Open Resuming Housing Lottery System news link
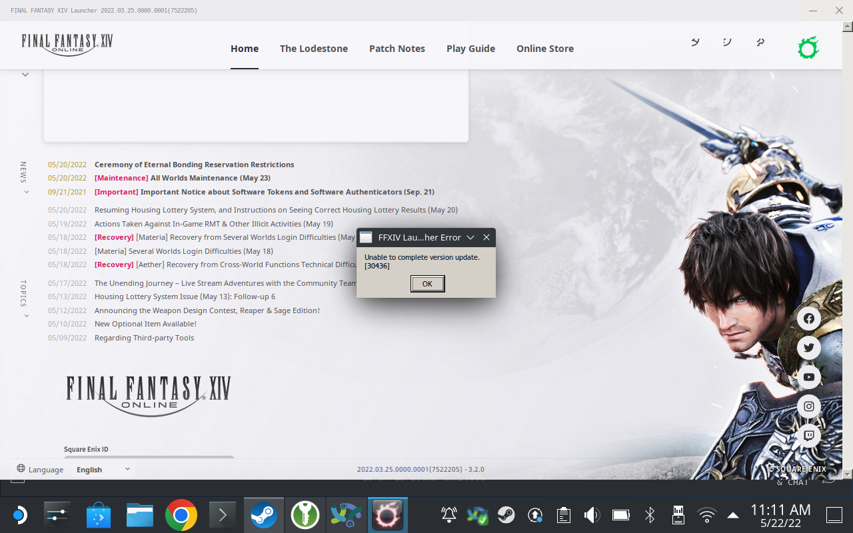Image resolution: width=853 pixels, height=533 pixels. click(276, 210)
